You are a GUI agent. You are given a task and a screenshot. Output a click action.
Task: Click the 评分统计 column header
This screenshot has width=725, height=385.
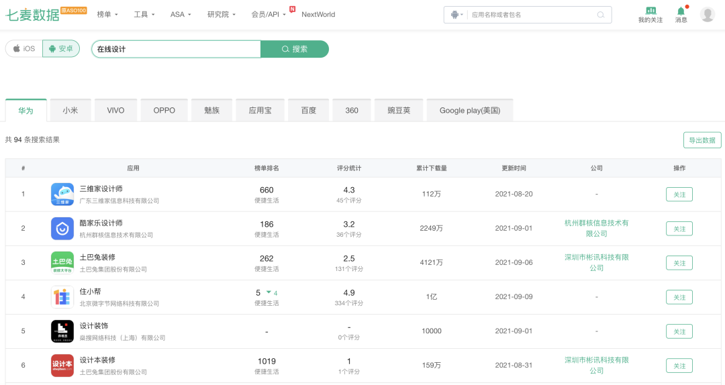349,168
